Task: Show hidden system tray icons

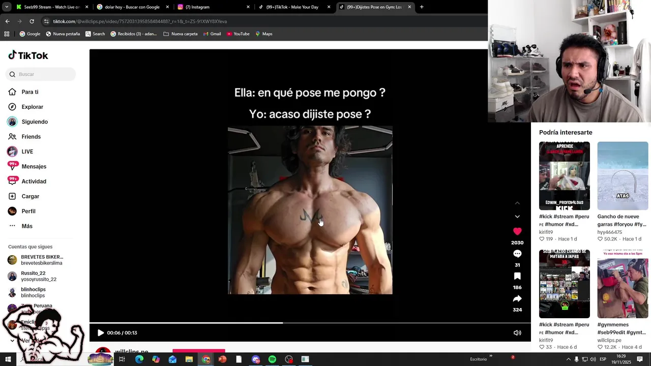Action: pyautogui.click(x=568, y=359)
